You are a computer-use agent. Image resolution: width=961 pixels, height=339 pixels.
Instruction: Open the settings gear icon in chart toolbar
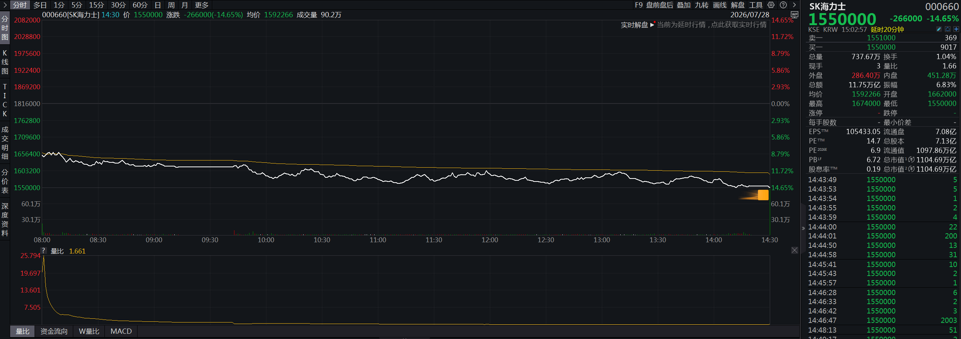click(x=771, y=5)
